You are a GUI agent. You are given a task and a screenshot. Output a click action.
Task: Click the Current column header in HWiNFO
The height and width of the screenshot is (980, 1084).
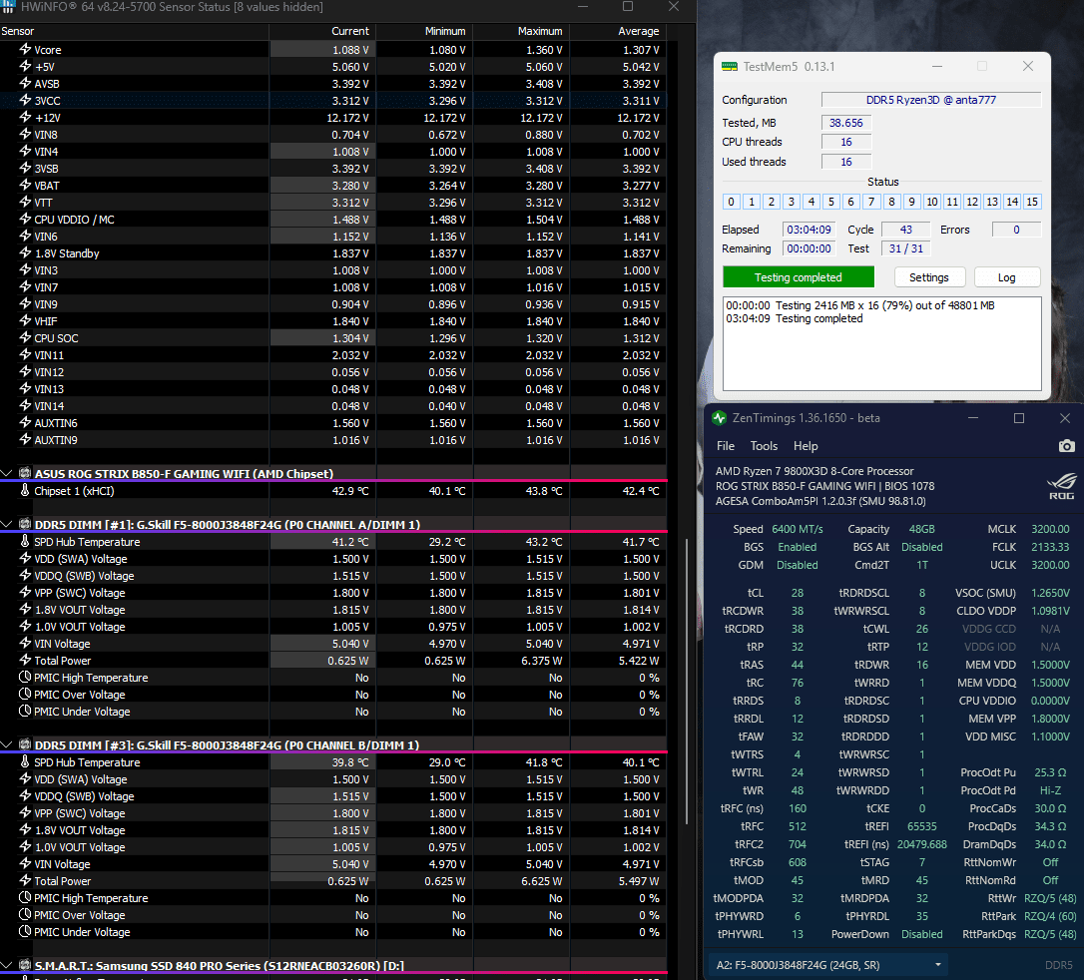click(322, 31)
